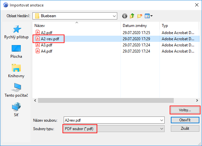Expand the Název souboru dropdown

[162, 120]
